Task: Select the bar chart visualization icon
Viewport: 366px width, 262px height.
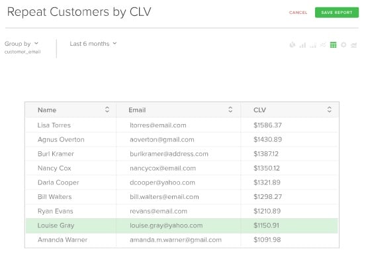Action: point(302,44)
